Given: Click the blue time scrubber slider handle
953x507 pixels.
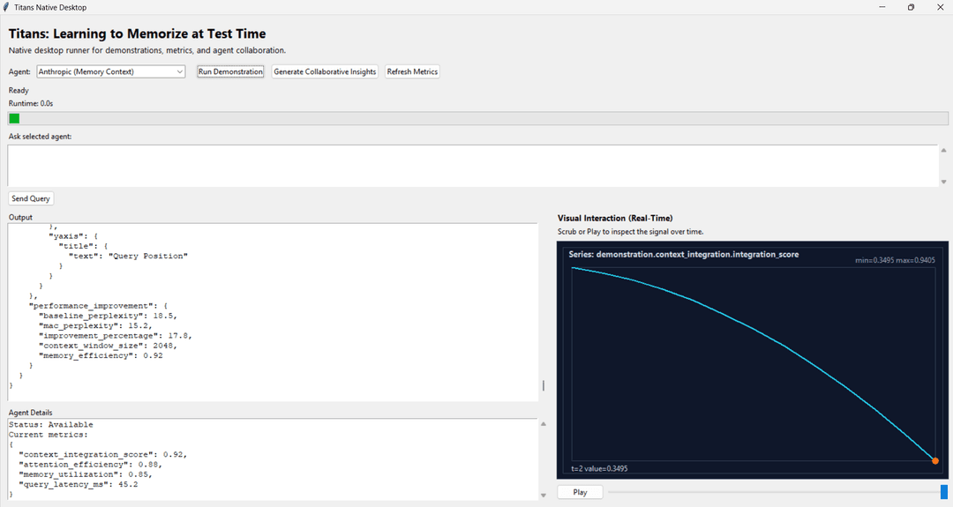Looking at the screenshot, I should [x=944, y=492].
